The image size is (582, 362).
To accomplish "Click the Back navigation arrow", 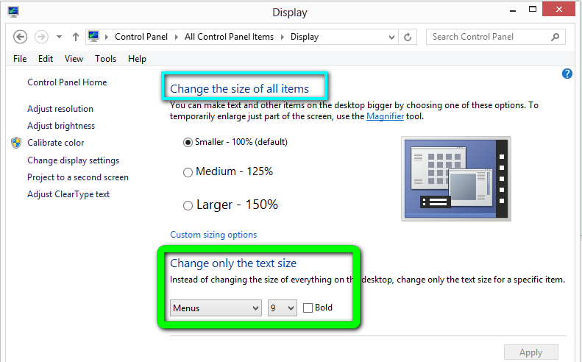I will tap(20, 37).
